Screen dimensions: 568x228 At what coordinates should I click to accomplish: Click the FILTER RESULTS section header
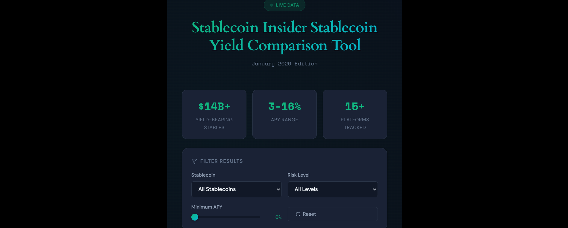click(x=222, y=161)
